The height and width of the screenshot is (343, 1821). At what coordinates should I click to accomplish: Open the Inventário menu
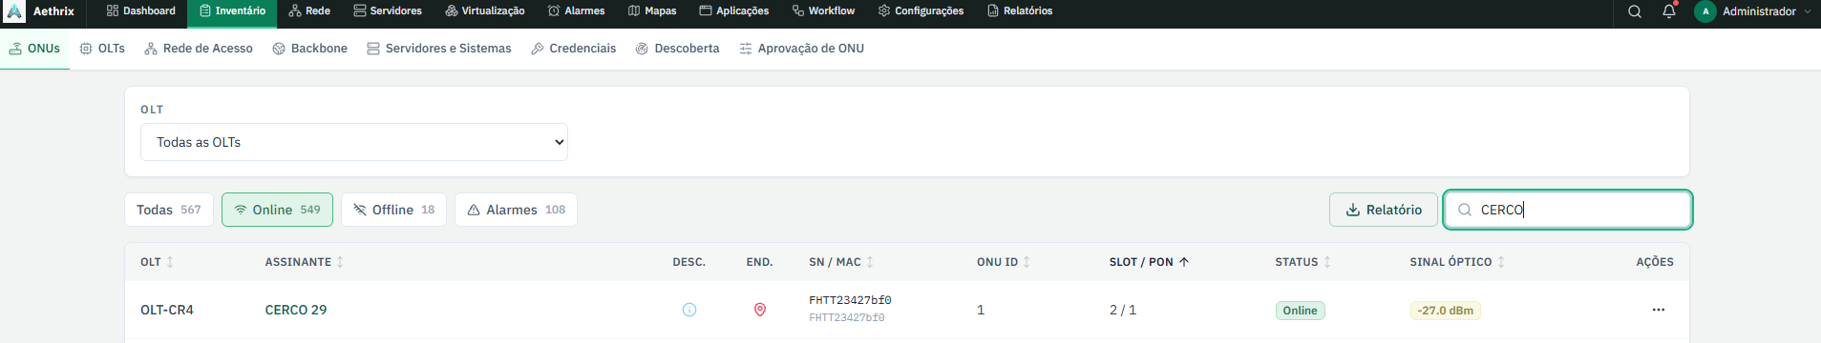[233, 11]
